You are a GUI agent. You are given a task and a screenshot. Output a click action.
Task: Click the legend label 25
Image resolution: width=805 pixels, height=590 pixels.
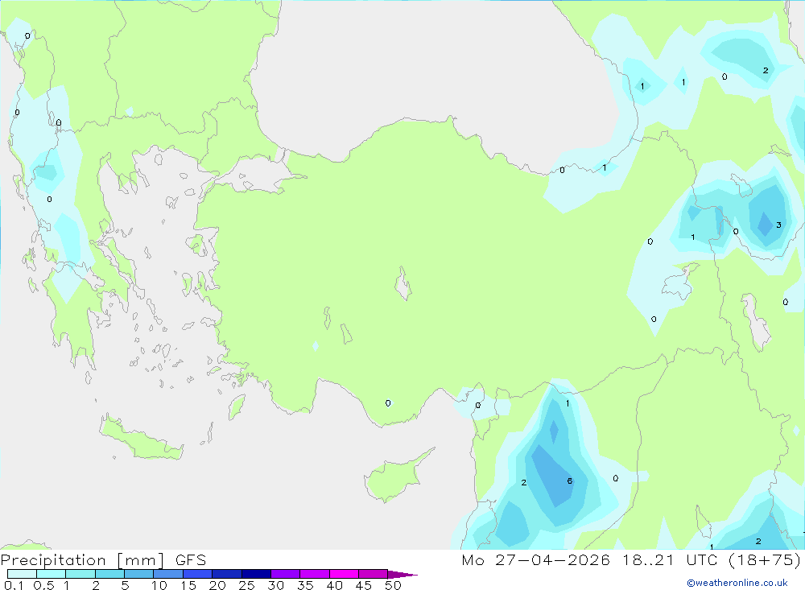(247, 585)
